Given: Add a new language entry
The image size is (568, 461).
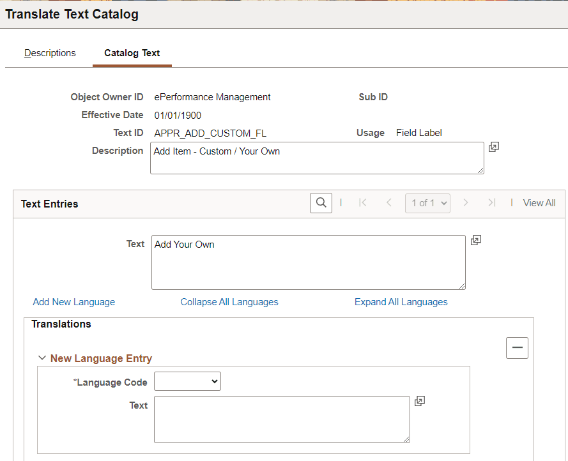Looking at the screenshot, I should pyautogui.click(x=73, y=301).
